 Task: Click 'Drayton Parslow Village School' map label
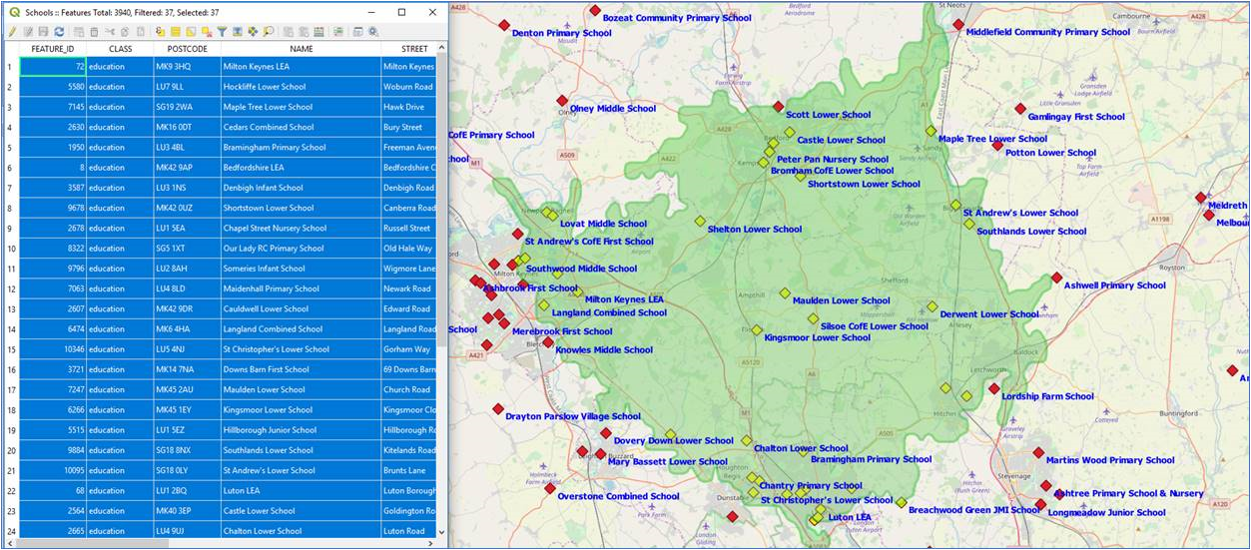[x=573, y=416]
